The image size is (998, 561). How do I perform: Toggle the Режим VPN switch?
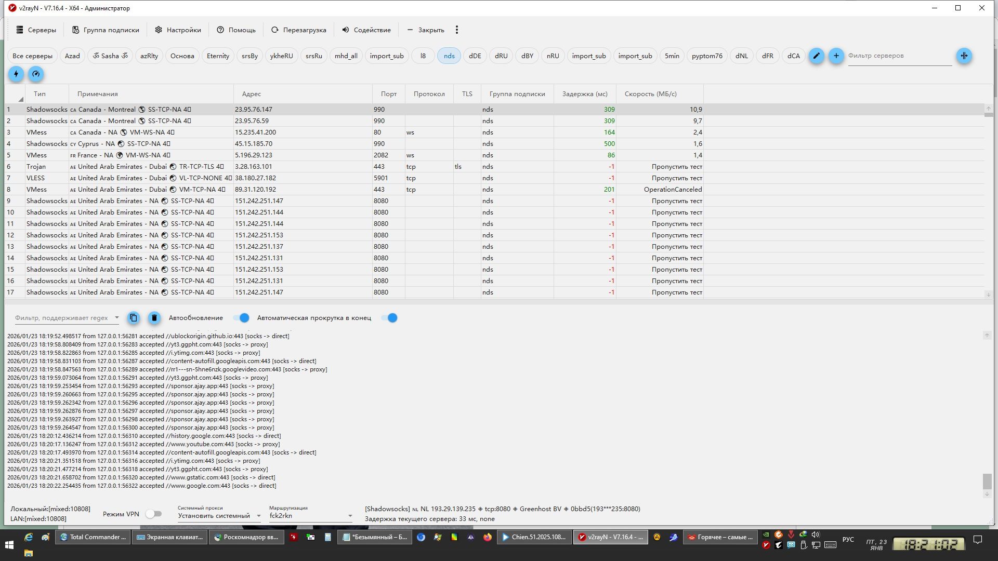[x=153, y=514]
